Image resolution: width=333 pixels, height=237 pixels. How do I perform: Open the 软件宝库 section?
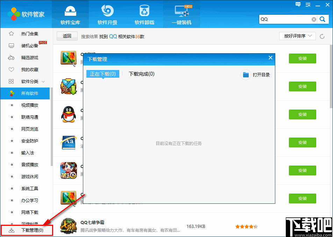(x=70, y=14)
